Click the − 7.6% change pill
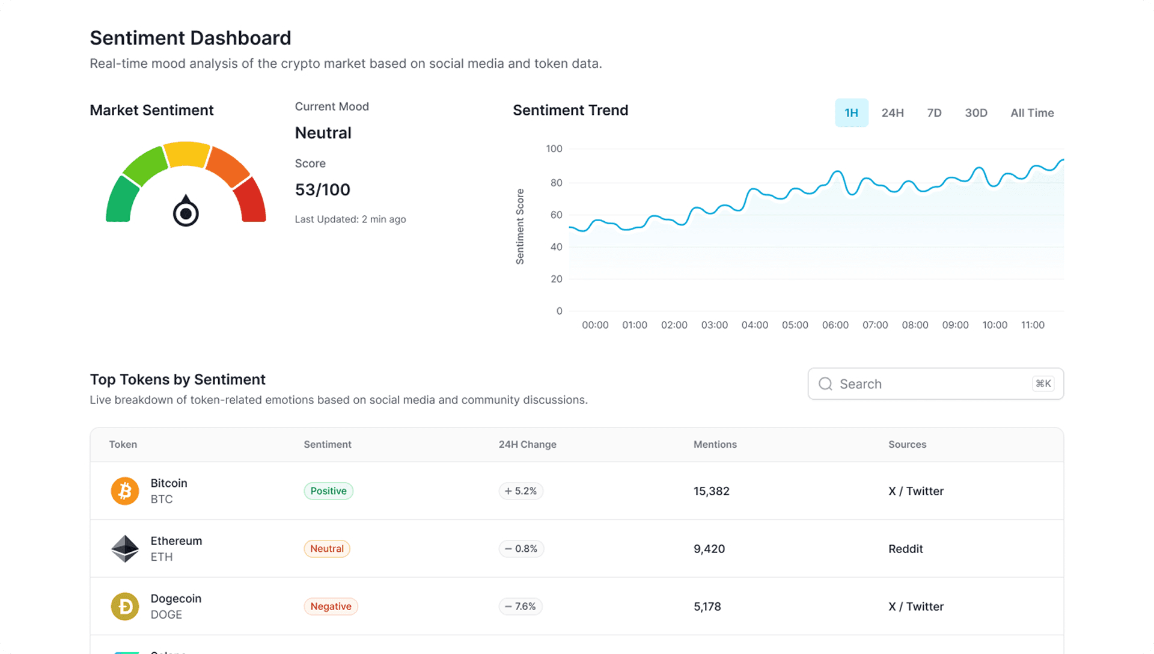1154x654 pixels. coord(521,607)
